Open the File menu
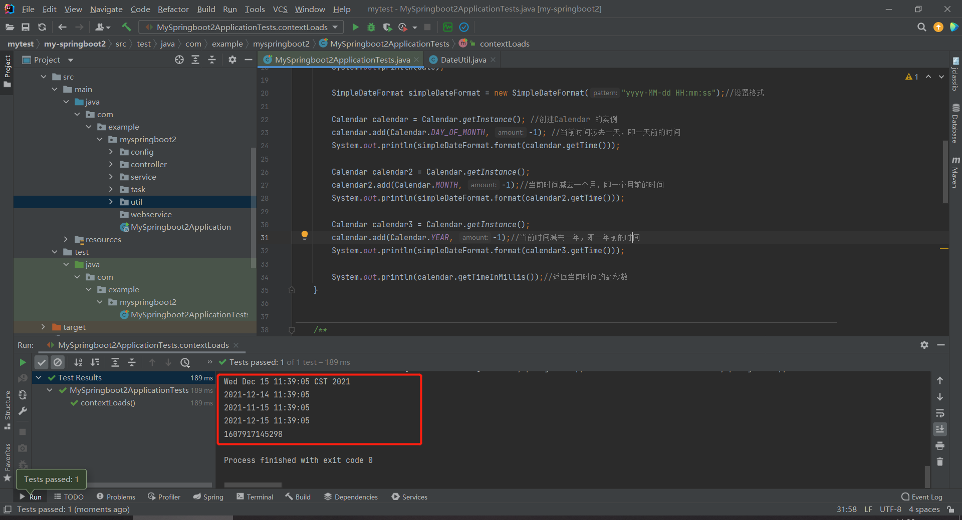Viewport: 962px width, 520px height. coord(28,9)
